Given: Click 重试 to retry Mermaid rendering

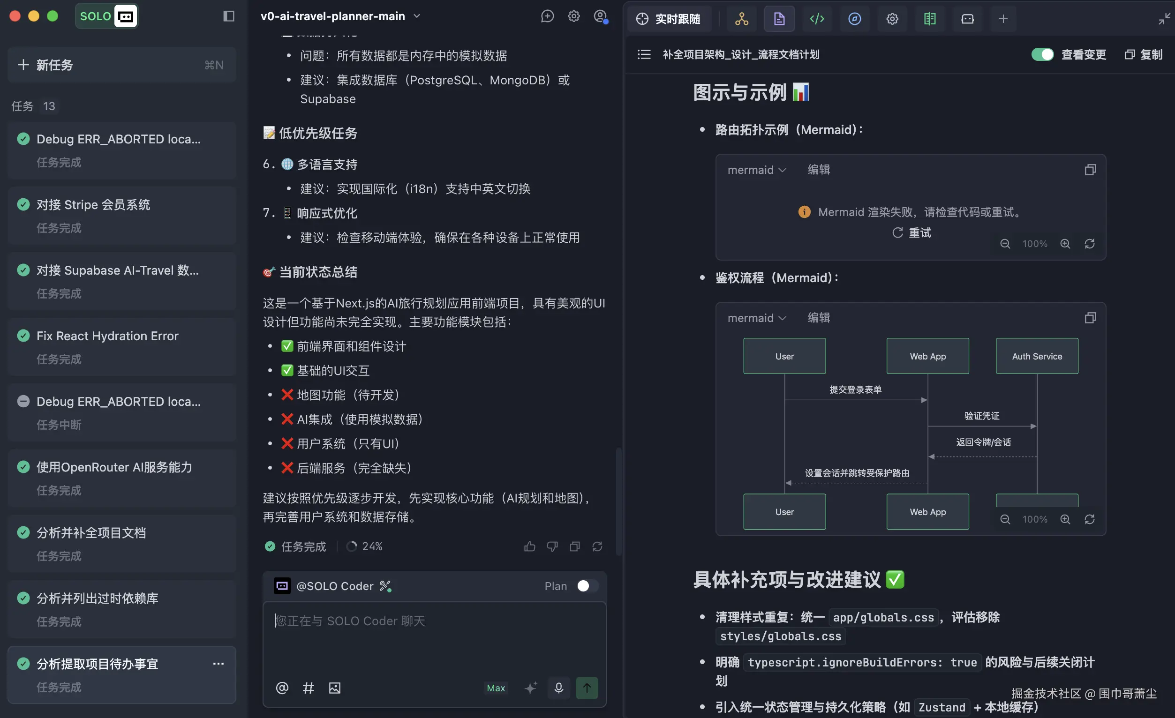Looking at the screenshot, I should click(x=912, y=232).
